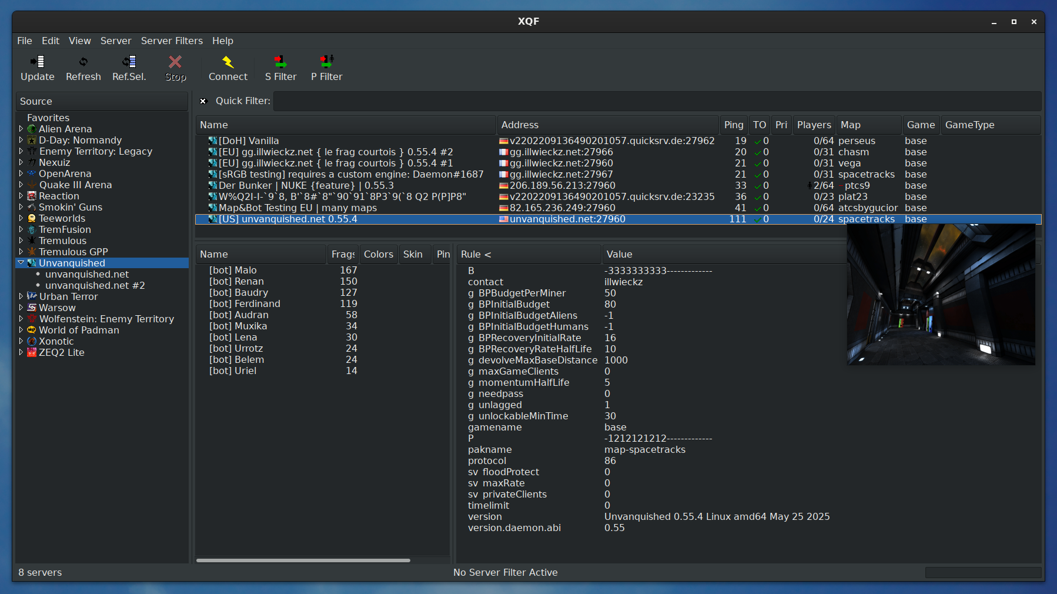Viewport: 1057px width, 594px height.
Task: Click the Update toolbar icon
Action: pyautogui.click(x=38, y=62)
